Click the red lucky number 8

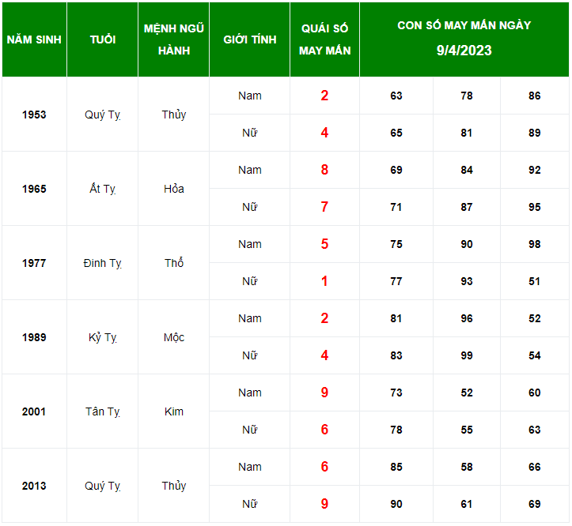tap(324, 170)
